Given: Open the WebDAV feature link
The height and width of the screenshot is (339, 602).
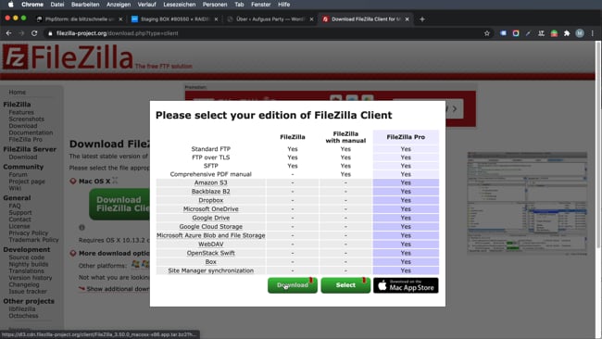Looking at the screenshot, I should tap(211, 245).
